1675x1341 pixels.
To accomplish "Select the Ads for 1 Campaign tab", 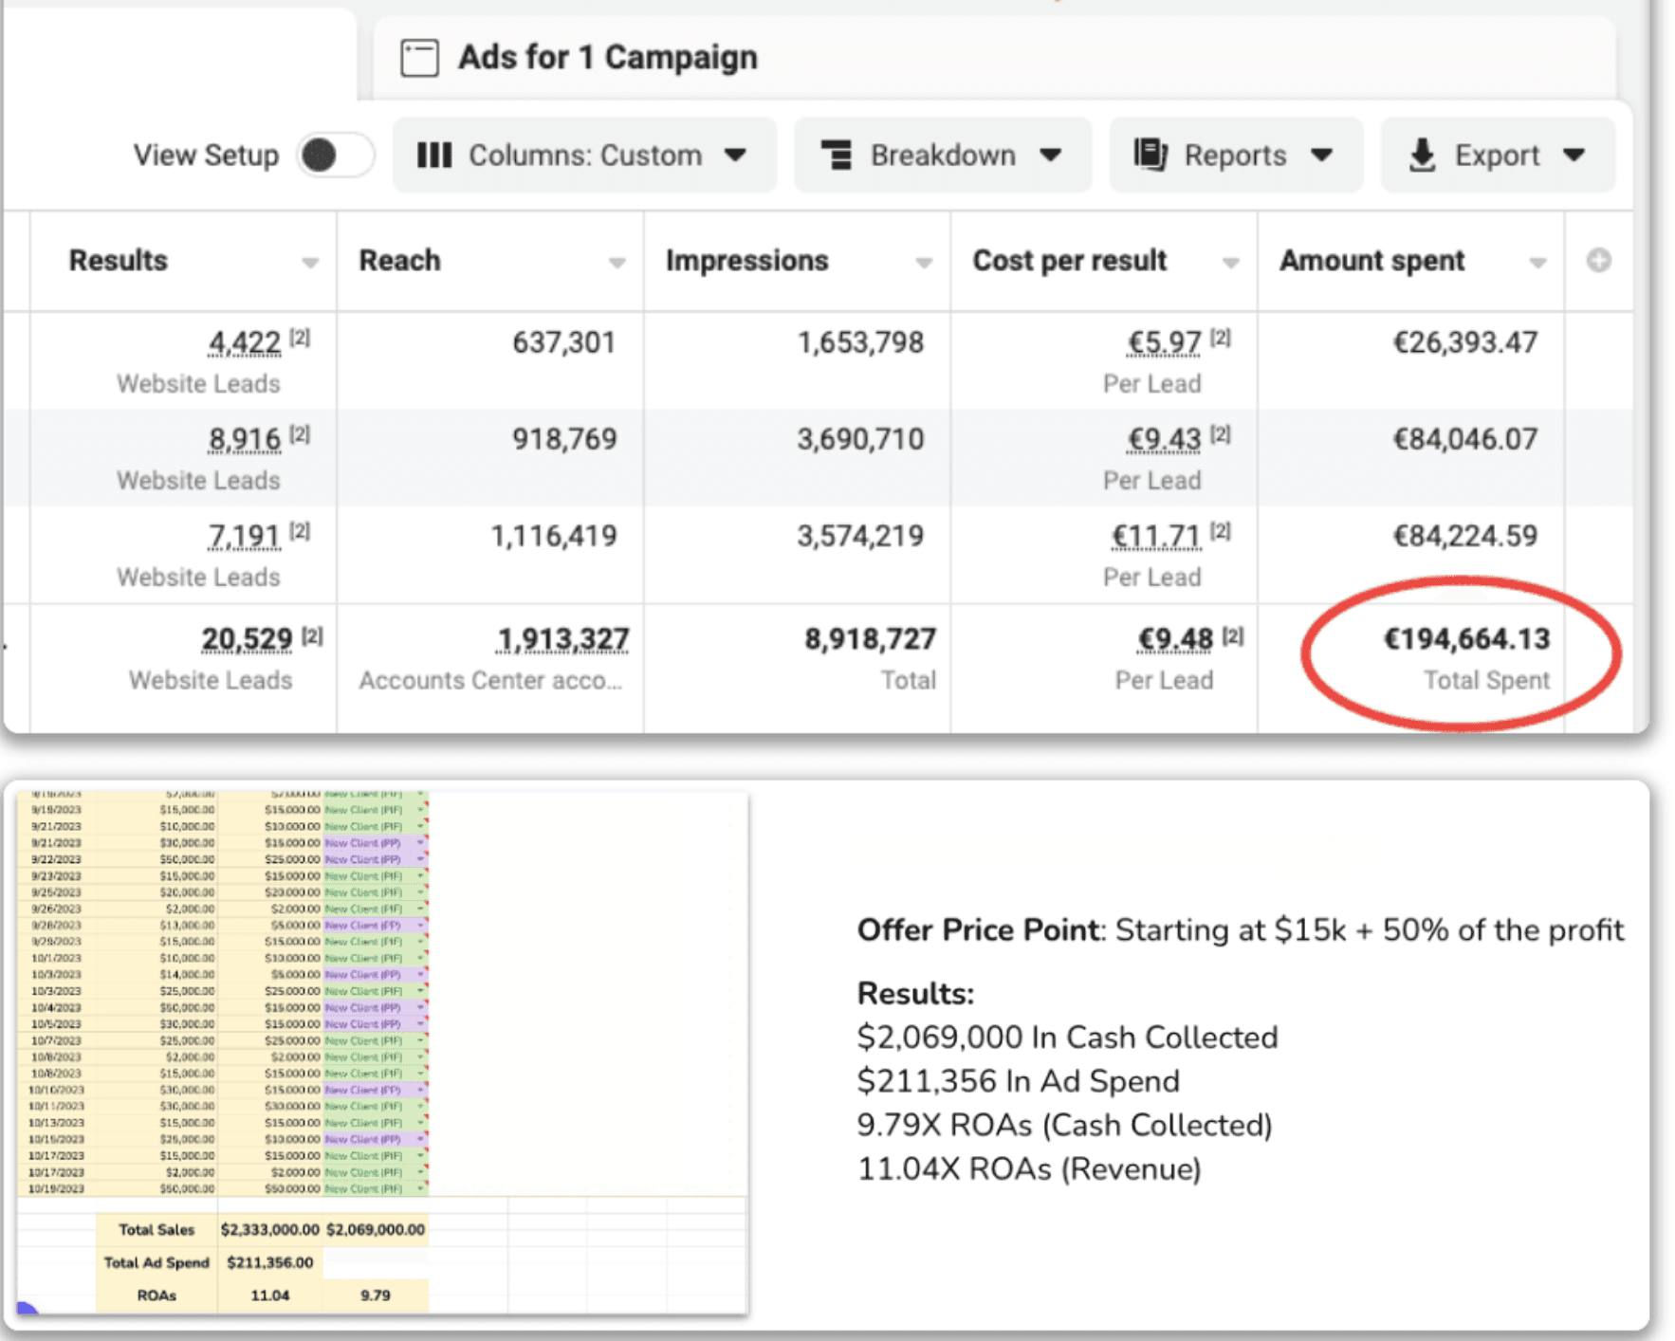I will coord(994,58).
